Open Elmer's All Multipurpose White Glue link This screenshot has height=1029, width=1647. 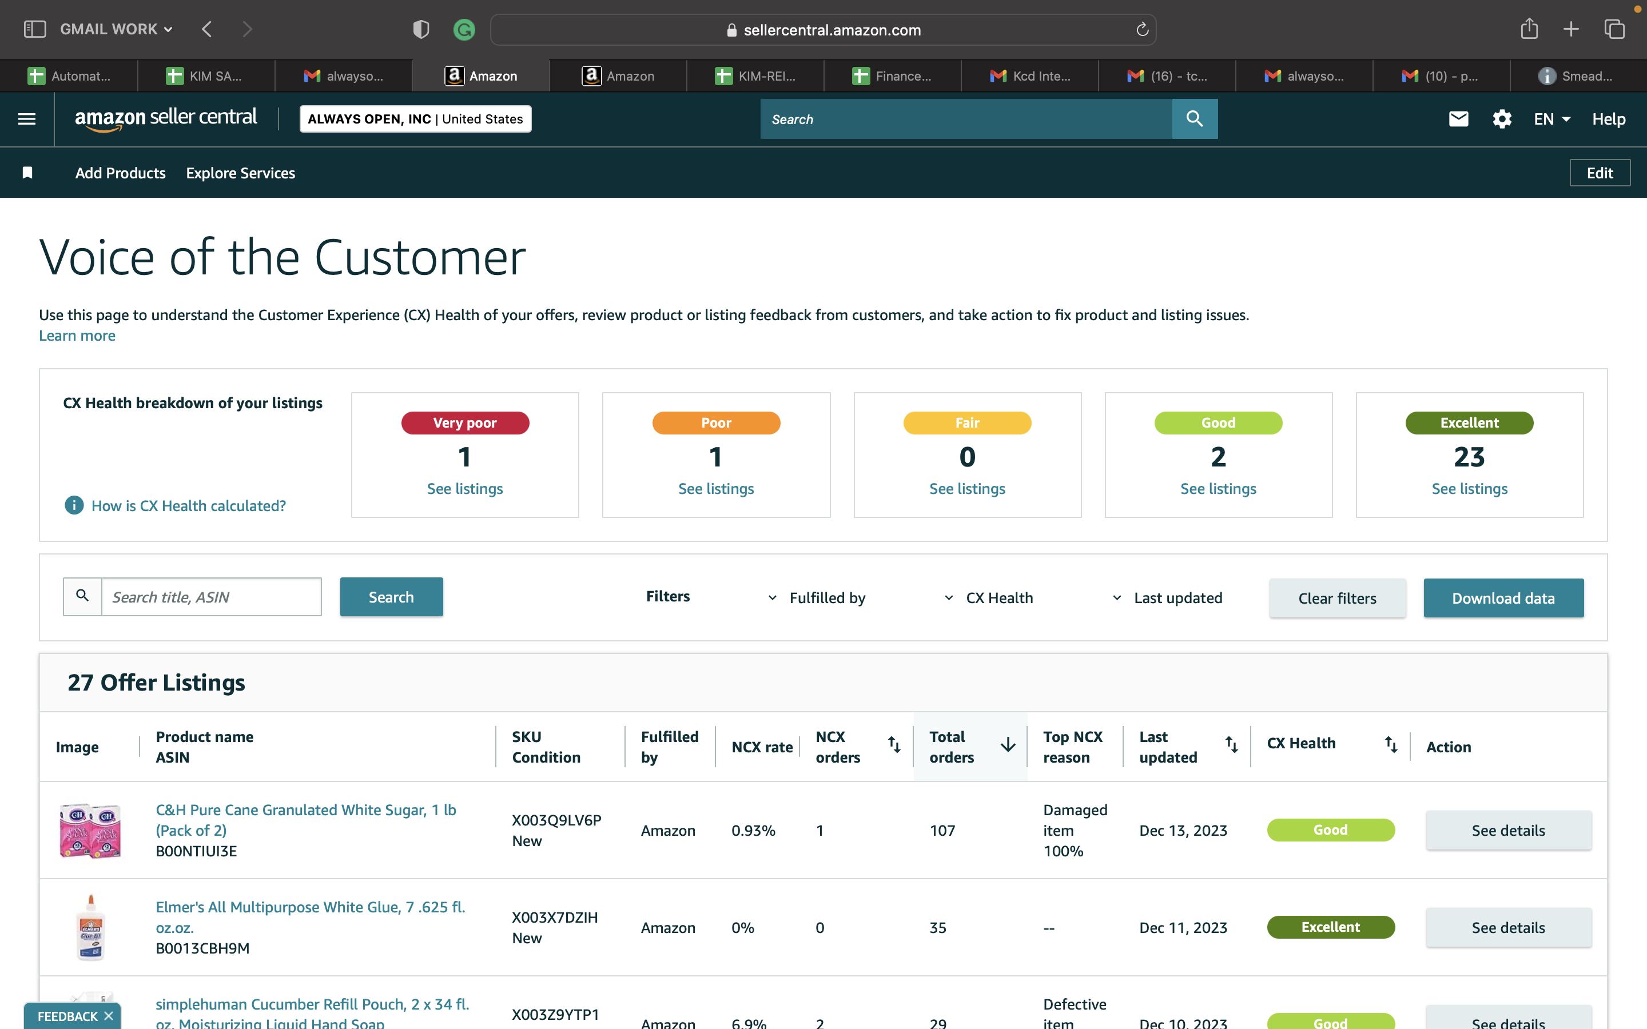tap(311, 918)
